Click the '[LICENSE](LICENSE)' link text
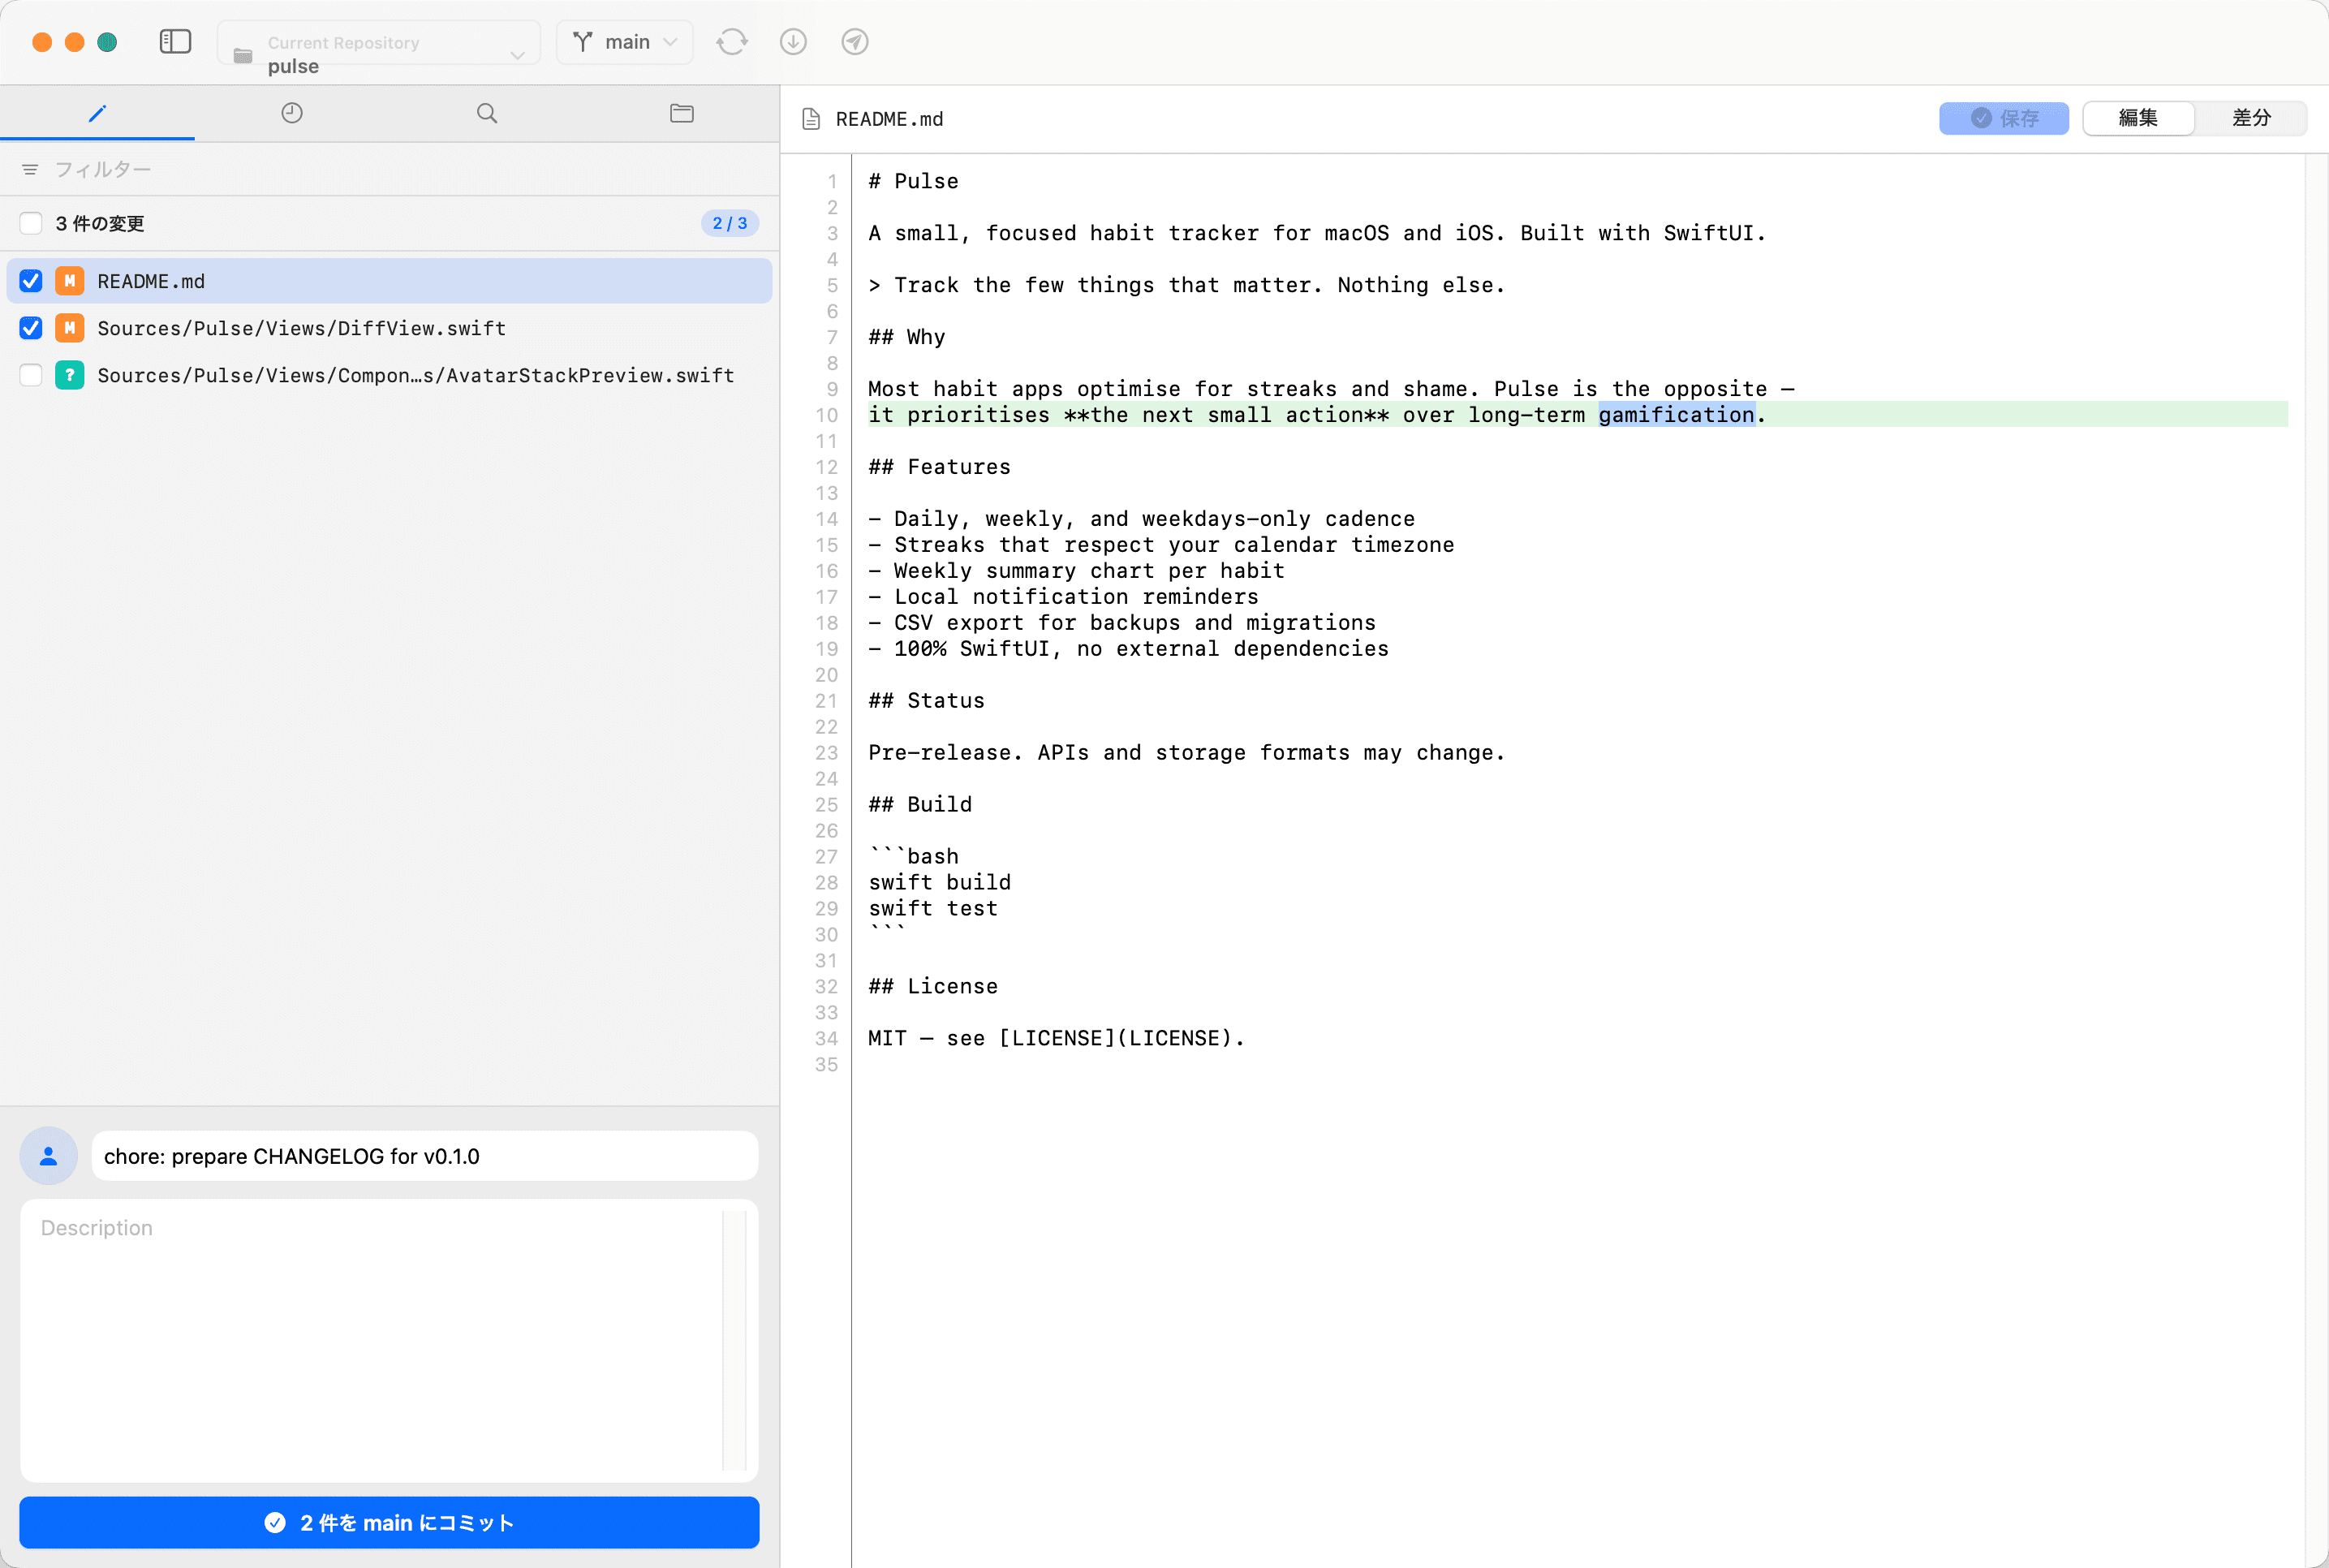The width and height of the screenshot is (2329, 1568). (1116, 1038)
